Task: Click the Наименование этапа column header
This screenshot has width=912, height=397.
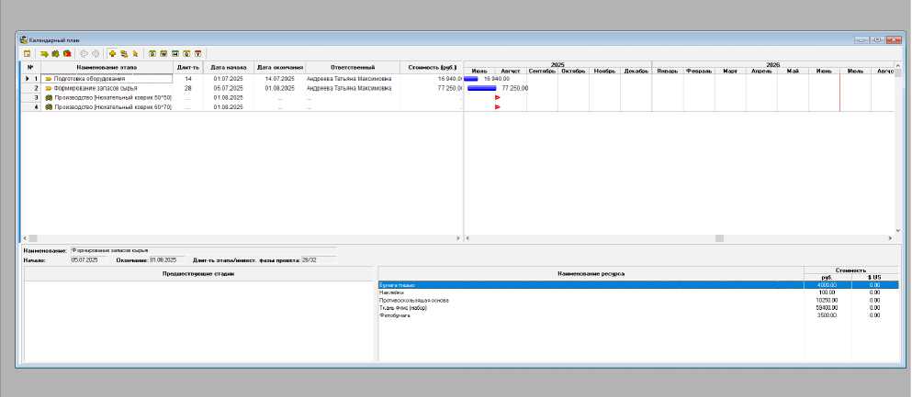Action: [x=107, y=68]
